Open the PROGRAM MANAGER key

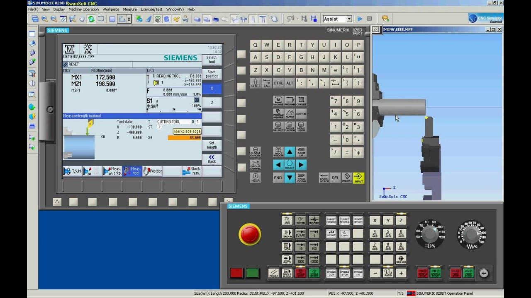(278, 113)
